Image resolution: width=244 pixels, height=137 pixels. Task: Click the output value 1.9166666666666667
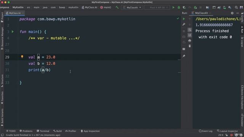[214, 25]
